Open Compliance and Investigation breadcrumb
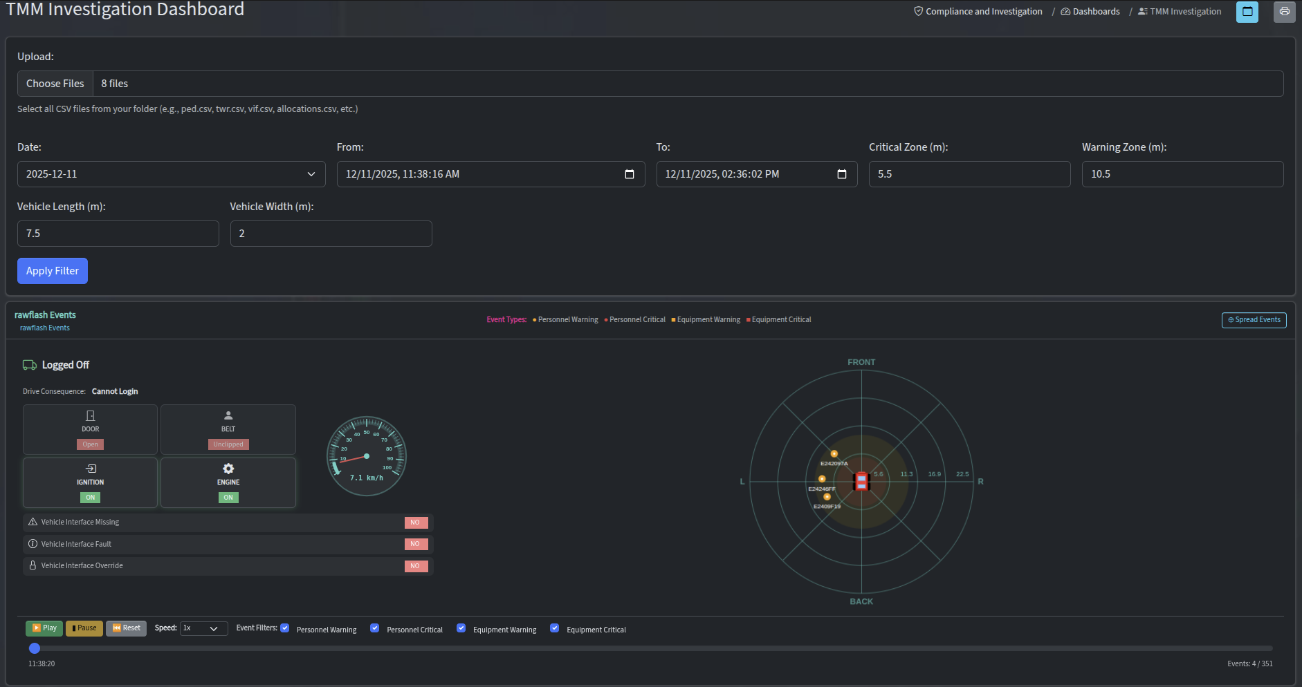1302x687 pixels. 978,12
